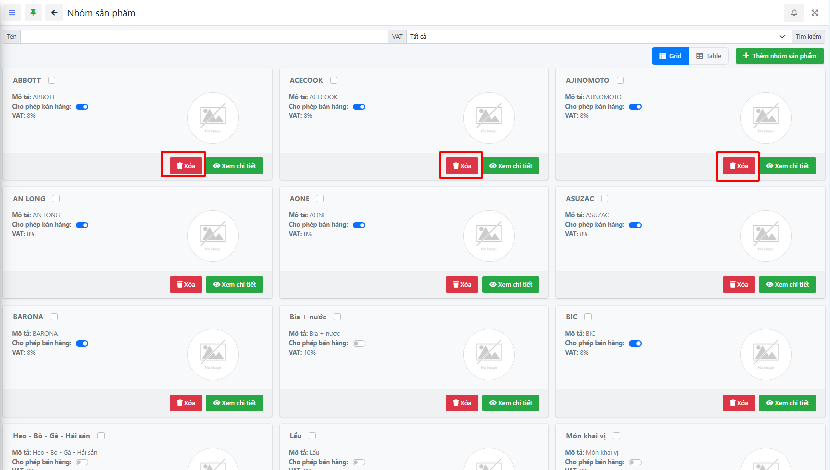Switch to Table view
Screen dimensions: 830x470
[x=708, y=56]
